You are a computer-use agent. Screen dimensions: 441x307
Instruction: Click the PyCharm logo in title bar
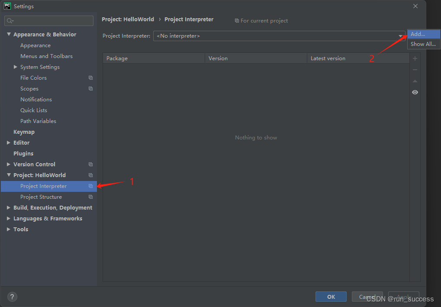[7, 6]
